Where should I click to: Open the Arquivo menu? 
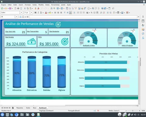[4, 5]
